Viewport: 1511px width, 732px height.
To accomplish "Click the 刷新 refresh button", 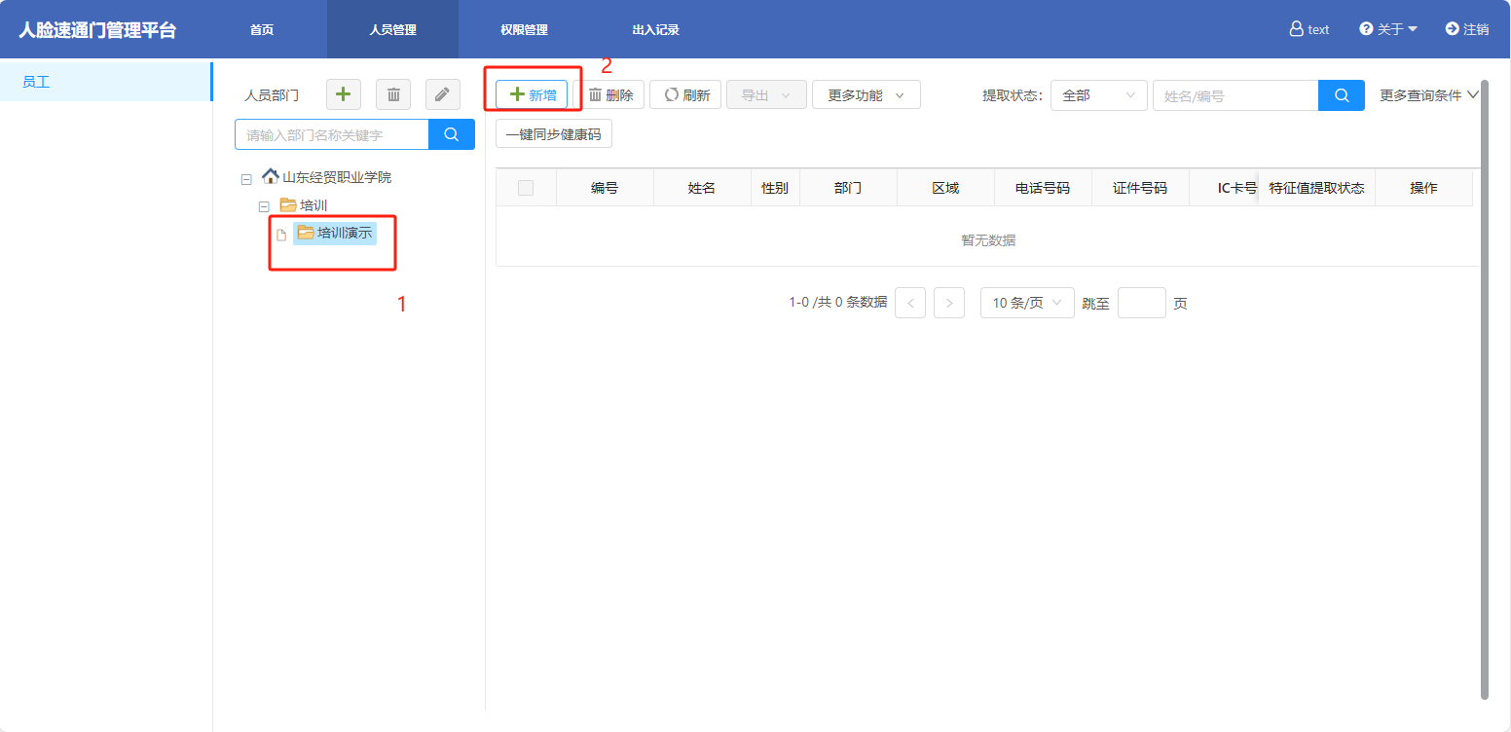I will pos(685,94).
